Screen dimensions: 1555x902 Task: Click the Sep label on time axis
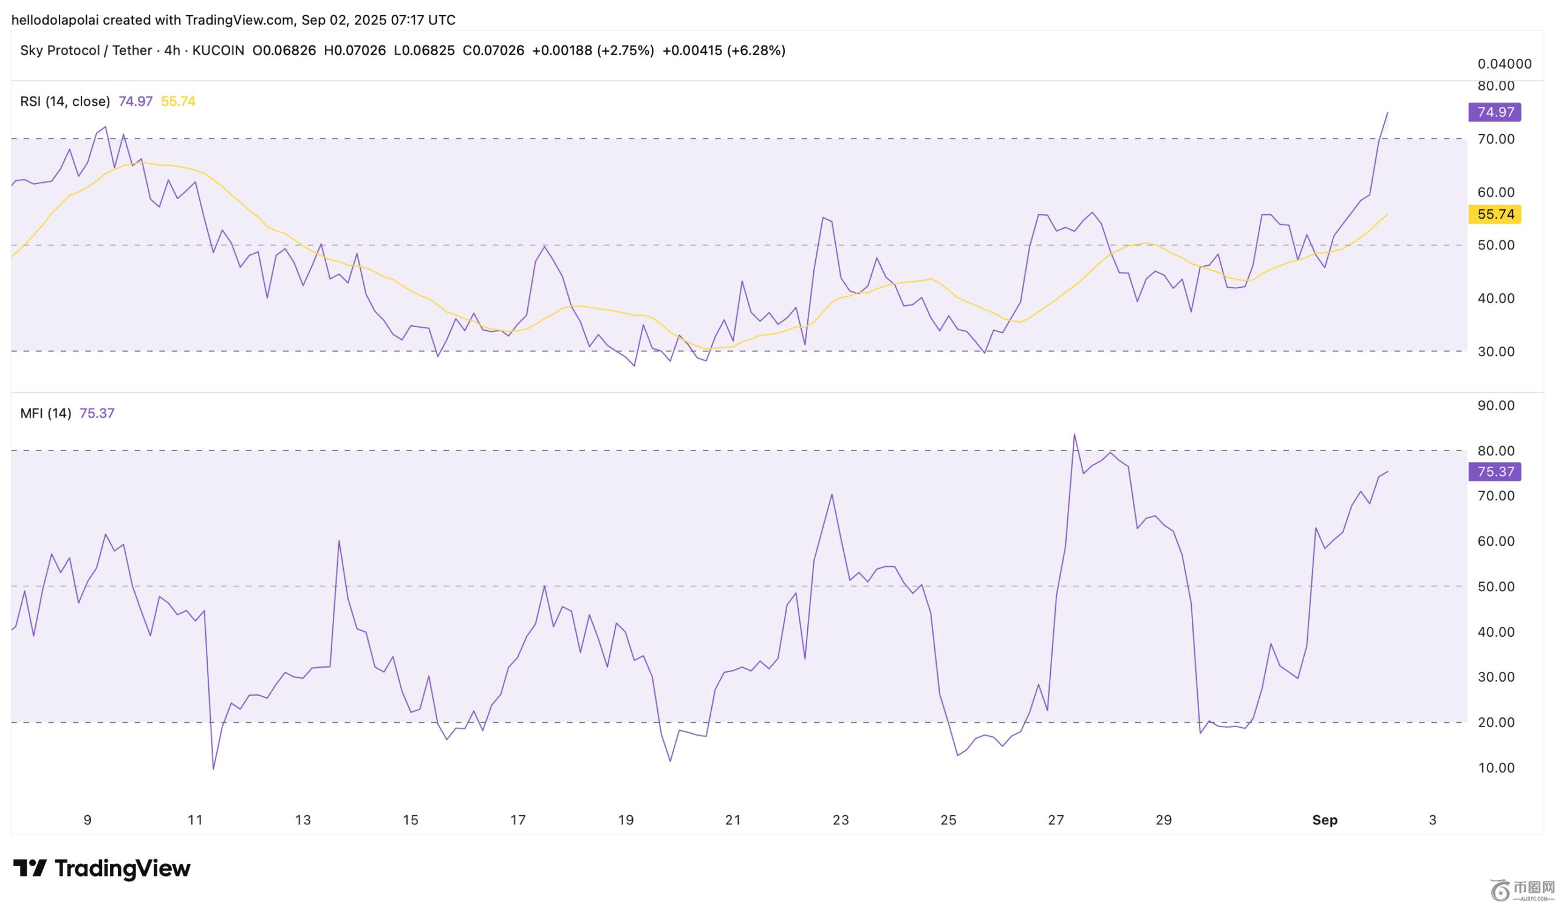1324,820
